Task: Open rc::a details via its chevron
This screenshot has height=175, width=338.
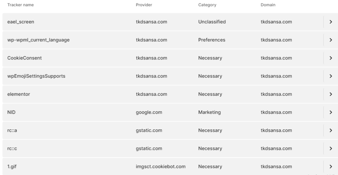Action: coord(331,130)
